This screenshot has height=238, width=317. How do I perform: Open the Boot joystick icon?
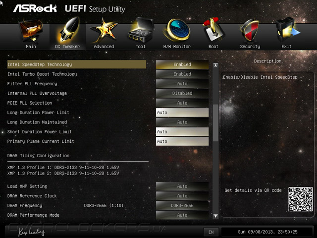pyautogui.click(x=213, y=30)
